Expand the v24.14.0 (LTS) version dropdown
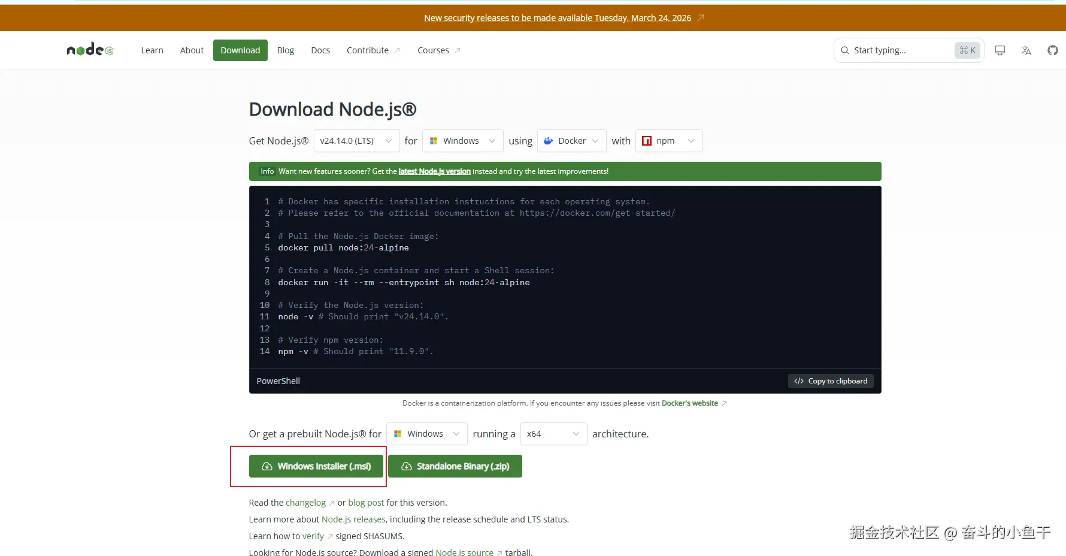 coord(356,141)
